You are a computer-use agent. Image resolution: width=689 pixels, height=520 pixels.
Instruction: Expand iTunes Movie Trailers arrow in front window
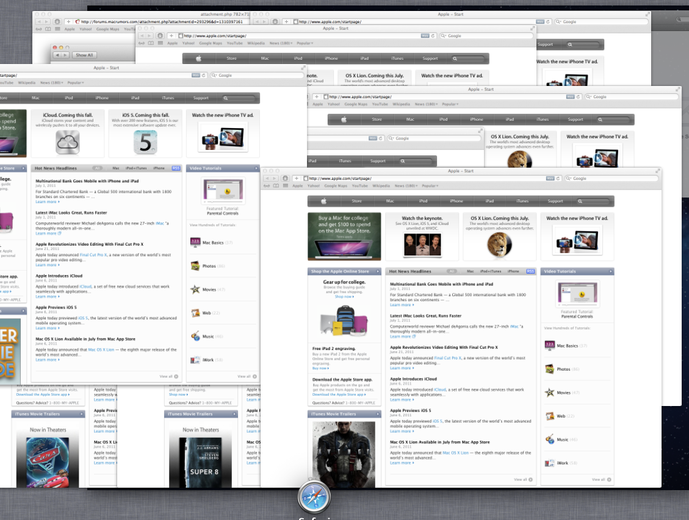(x=378, y=414)
